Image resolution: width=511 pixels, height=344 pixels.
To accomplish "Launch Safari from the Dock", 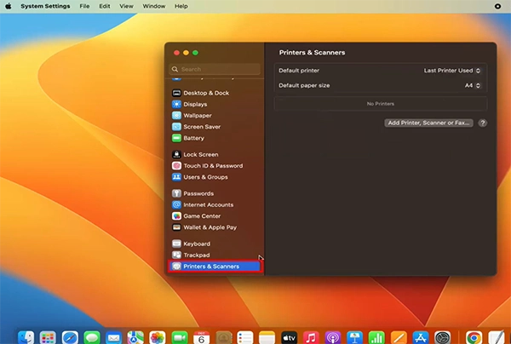I will tap(70, 337).
